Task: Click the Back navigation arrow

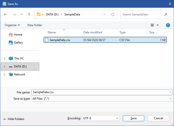Action: point(6,14)
